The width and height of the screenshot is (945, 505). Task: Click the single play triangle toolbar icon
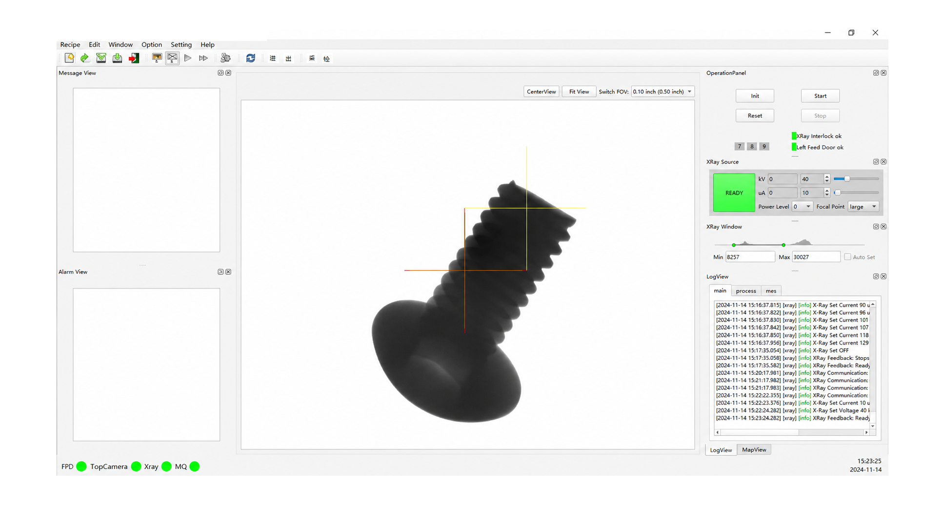[188, 58]
